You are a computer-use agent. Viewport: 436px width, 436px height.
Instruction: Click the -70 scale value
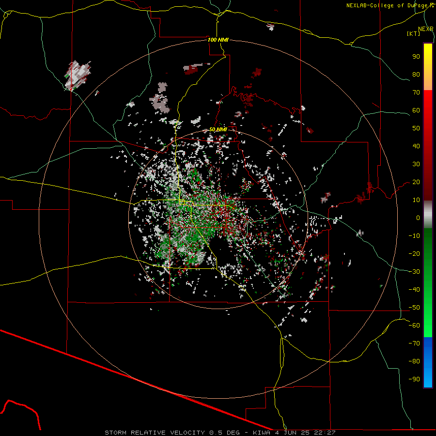click(x=414, y=343)
